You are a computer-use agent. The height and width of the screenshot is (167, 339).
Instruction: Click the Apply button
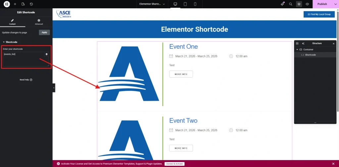(x=44, y=32)
